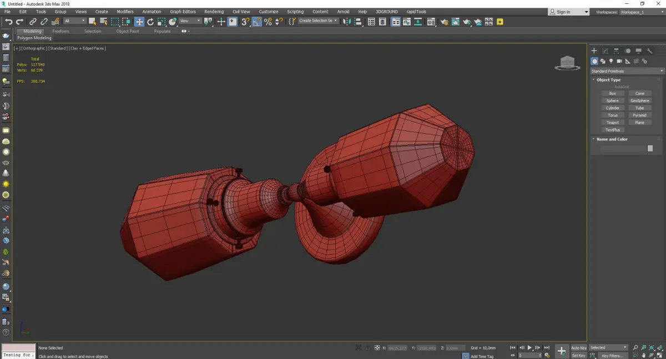666x359 pixels.
Task: Create a Box primitive button
Action: click(613, 93)
